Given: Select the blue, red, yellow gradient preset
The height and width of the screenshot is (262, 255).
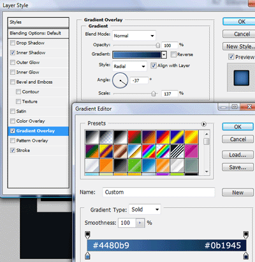Looking at the screenshot, I should click(163, 137).
